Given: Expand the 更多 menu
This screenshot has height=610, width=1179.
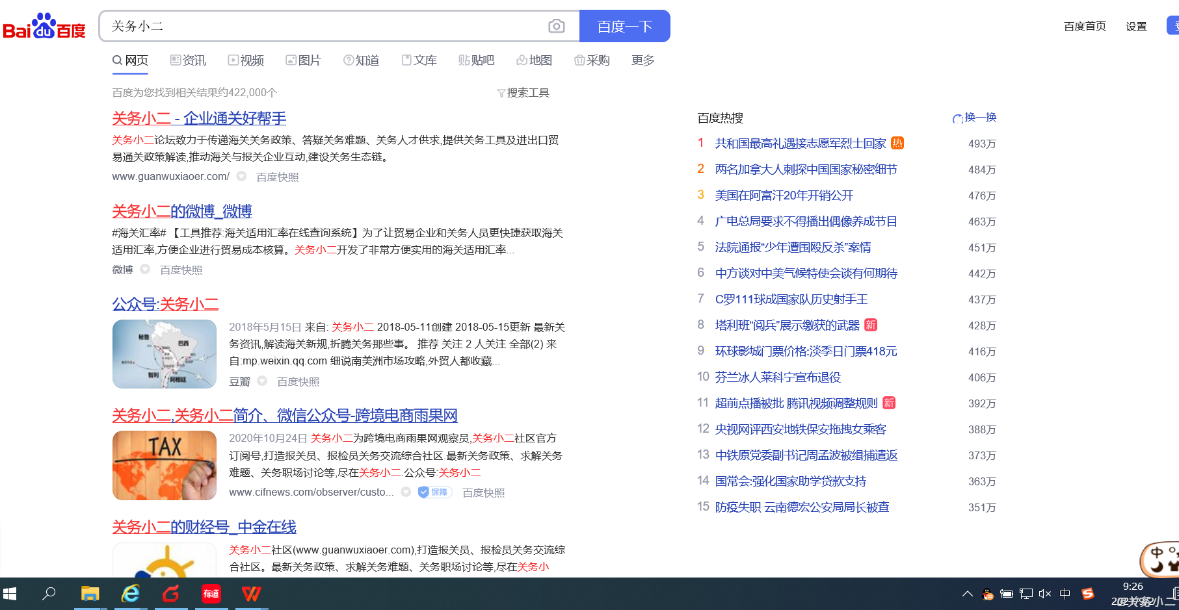Looking at the screenshot, I should pos(643,60).
